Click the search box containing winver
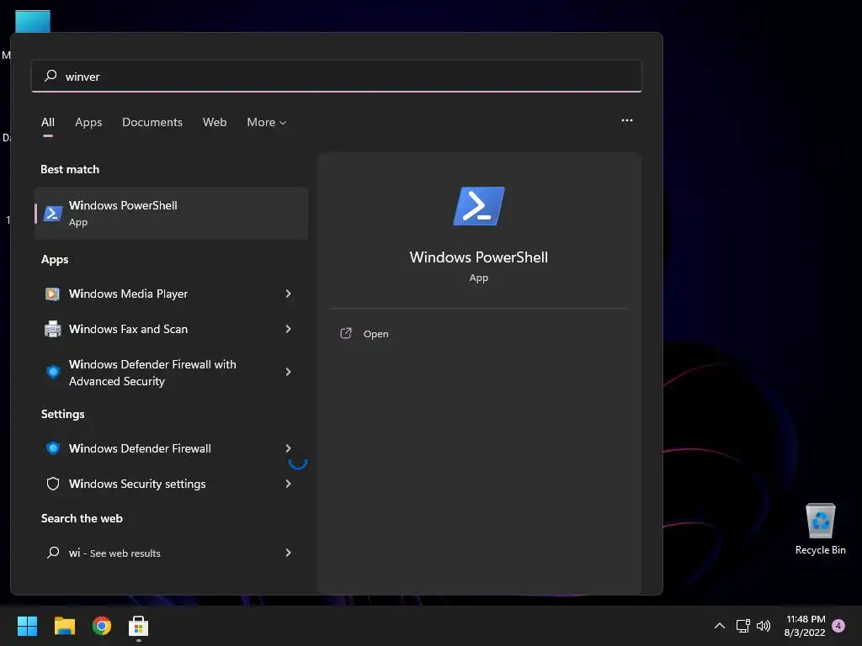Screen dimensions: 862x646 pyautogui.click(x=337, y=76)
